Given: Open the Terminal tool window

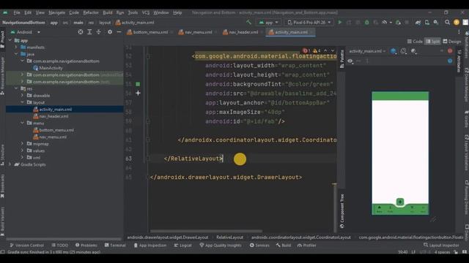Looking at the screenshot, I should (x=115, y=245).
